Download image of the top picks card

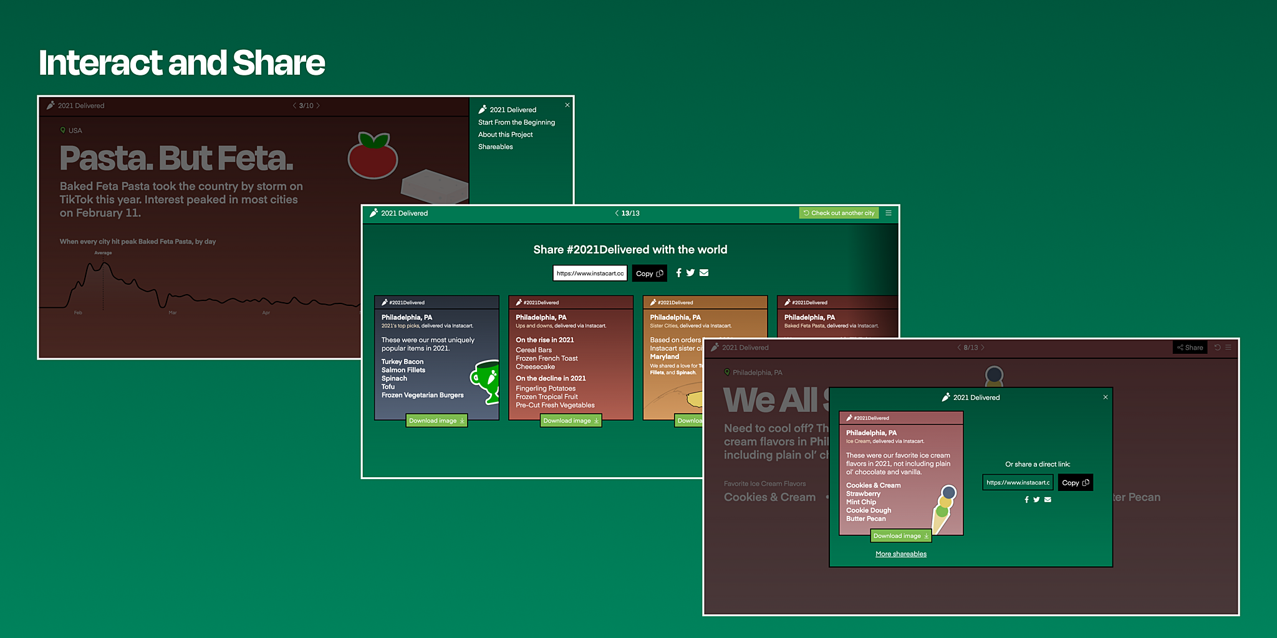[436, 421]
